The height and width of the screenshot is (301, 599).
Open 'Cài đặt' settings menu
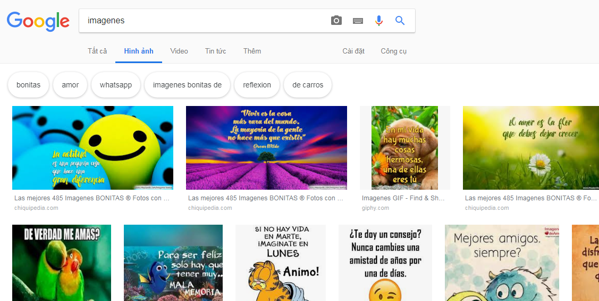coord(353,51)
